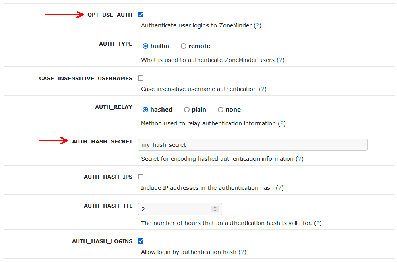Open help for AUTH_HASH_IPS option
397x262 pixels.
click(280, 188)
